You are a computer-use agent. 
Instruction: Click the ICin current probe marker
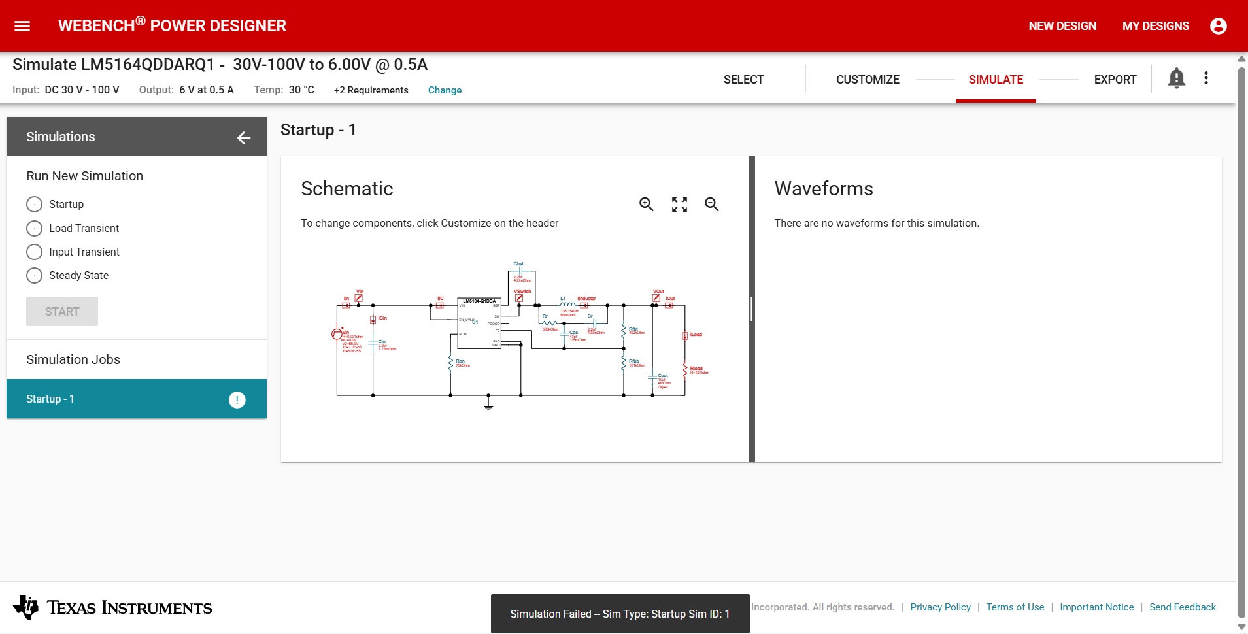point(373,320)
